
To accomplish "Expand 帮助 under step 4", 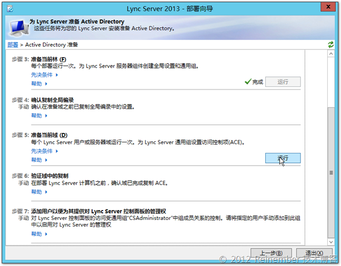I will [x=39, y=116].
